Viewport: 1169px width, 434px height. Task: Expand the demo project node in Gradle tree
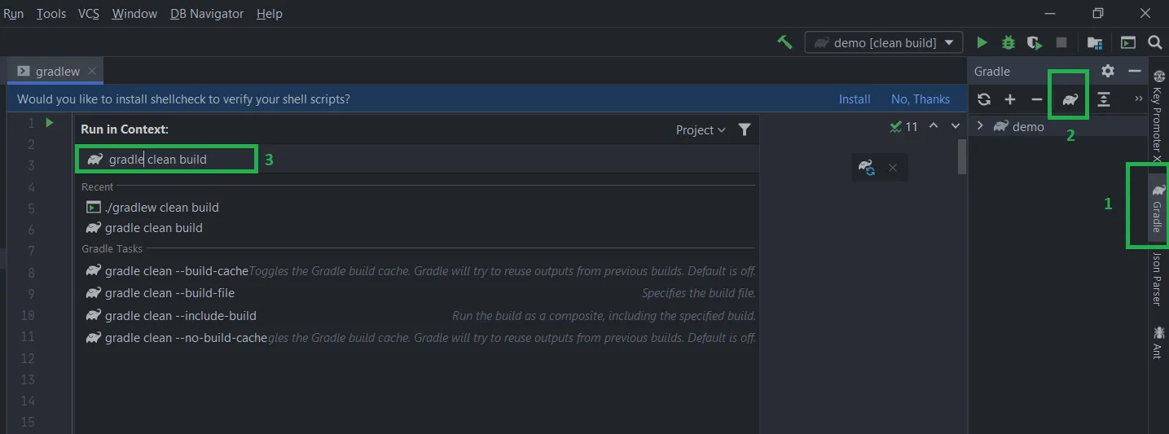980,126
